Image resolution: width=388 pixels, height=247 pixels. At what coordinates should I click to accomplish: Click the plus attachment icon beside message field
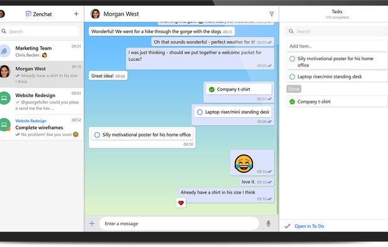pyautogui.click(x=92, y=224)
